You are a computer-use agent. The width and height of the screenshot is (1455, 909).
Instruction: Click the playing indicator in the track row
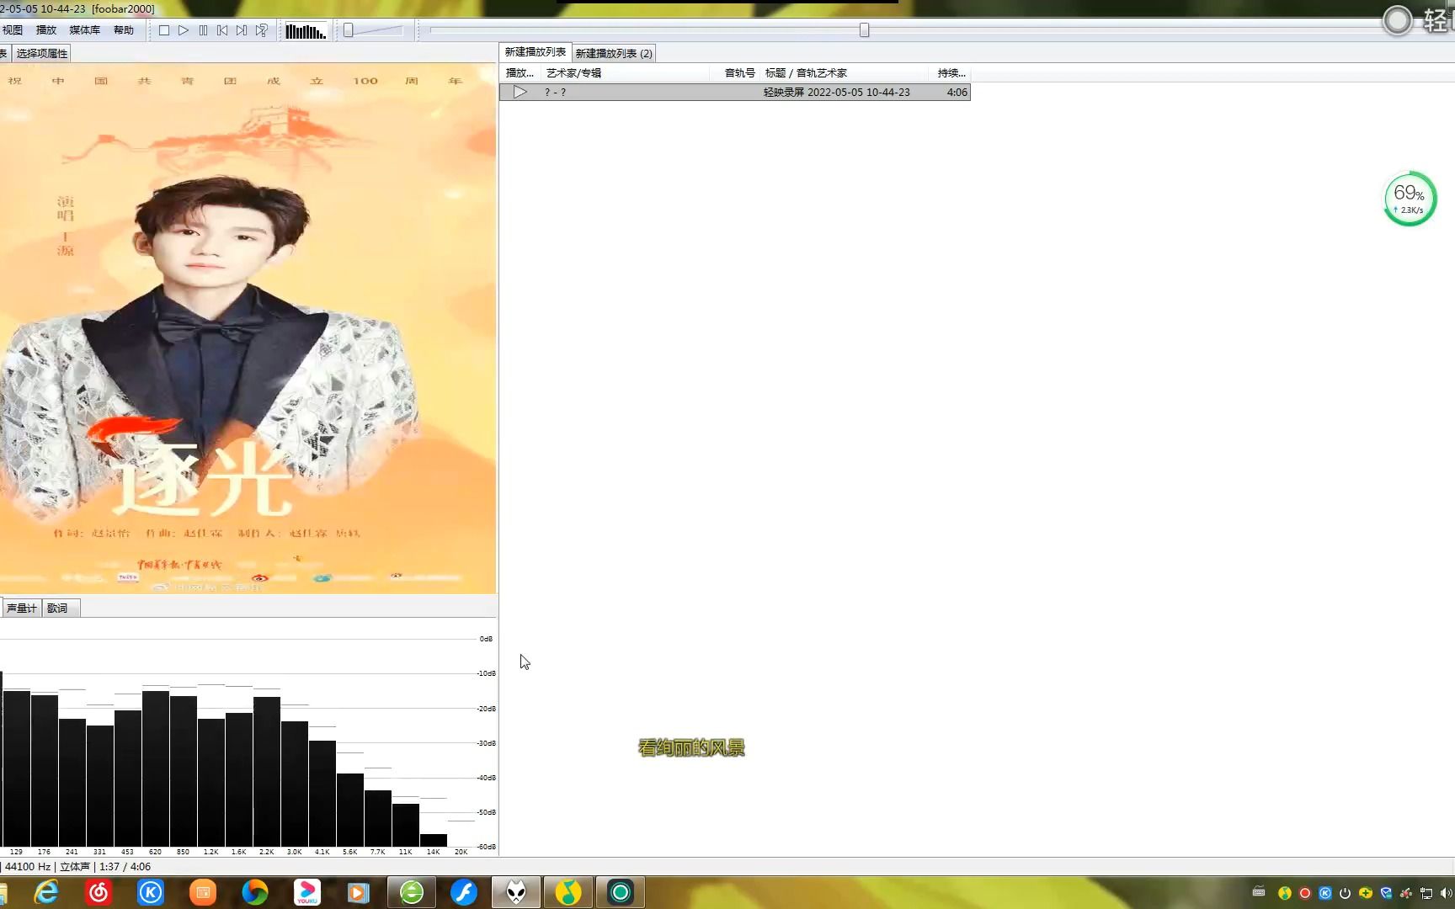tap(520, 93)
